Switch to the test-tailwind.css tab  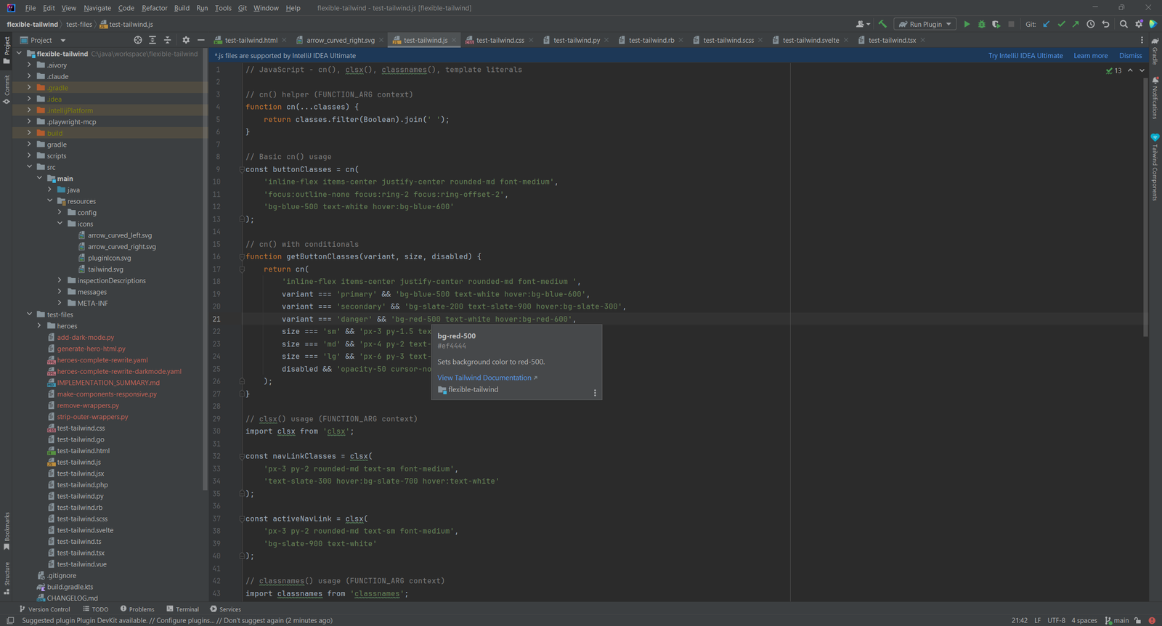pyautogui.click(x=499, y=40)
